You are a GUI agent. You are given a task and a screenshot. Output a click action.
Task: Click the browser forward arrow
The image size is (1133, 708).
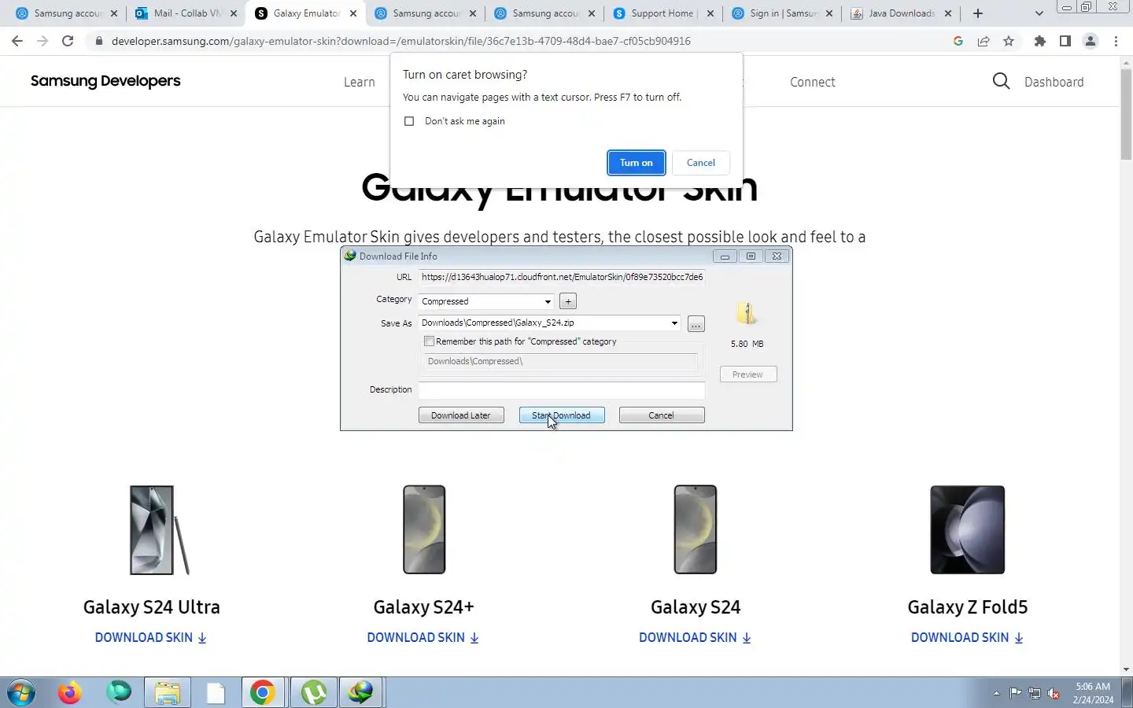click(42, 41)
